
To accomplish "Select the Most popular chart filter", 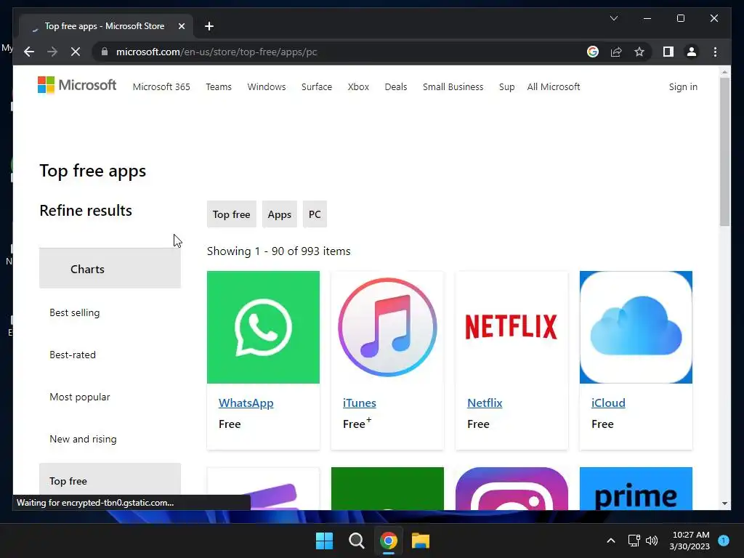I will pyautogui.click(x=80, y=397).
